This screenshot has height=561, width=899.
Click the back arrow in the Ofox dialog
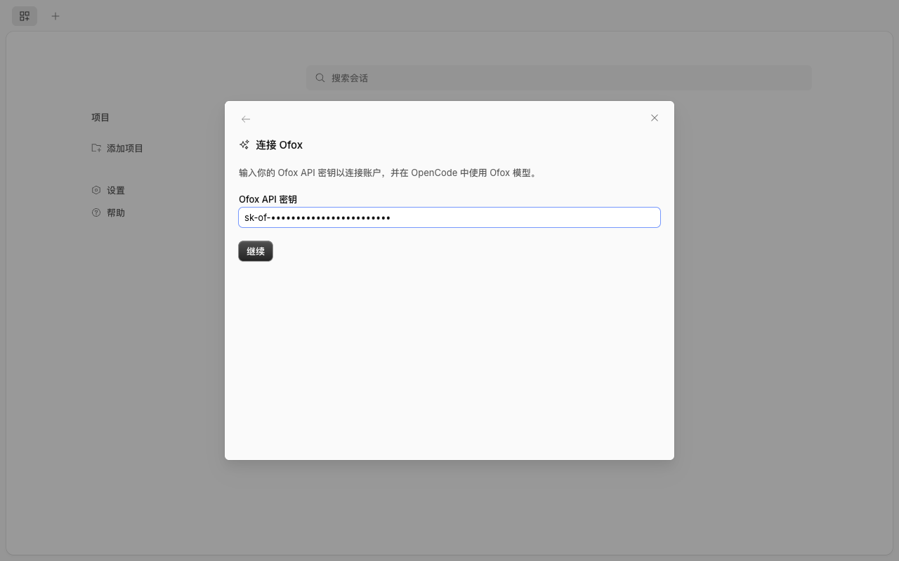[x=246, y=119]
